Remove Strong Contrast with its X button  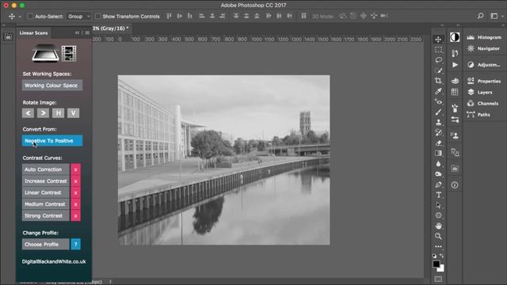[76, 216]
